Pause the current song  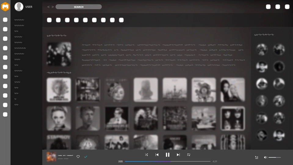click(x=168, y=155)
